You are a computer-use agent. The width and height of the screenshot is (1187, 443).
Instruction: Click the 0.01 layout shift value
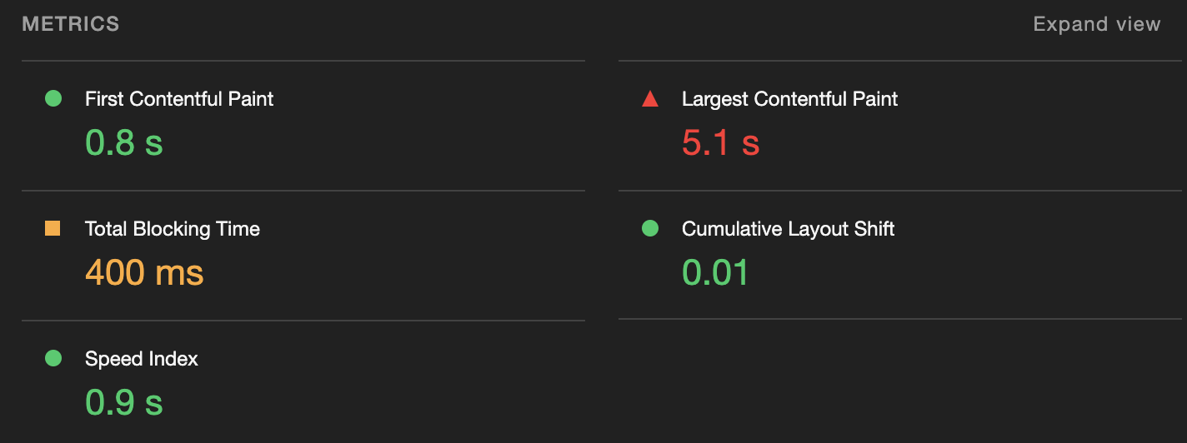[x=715, y=273]
